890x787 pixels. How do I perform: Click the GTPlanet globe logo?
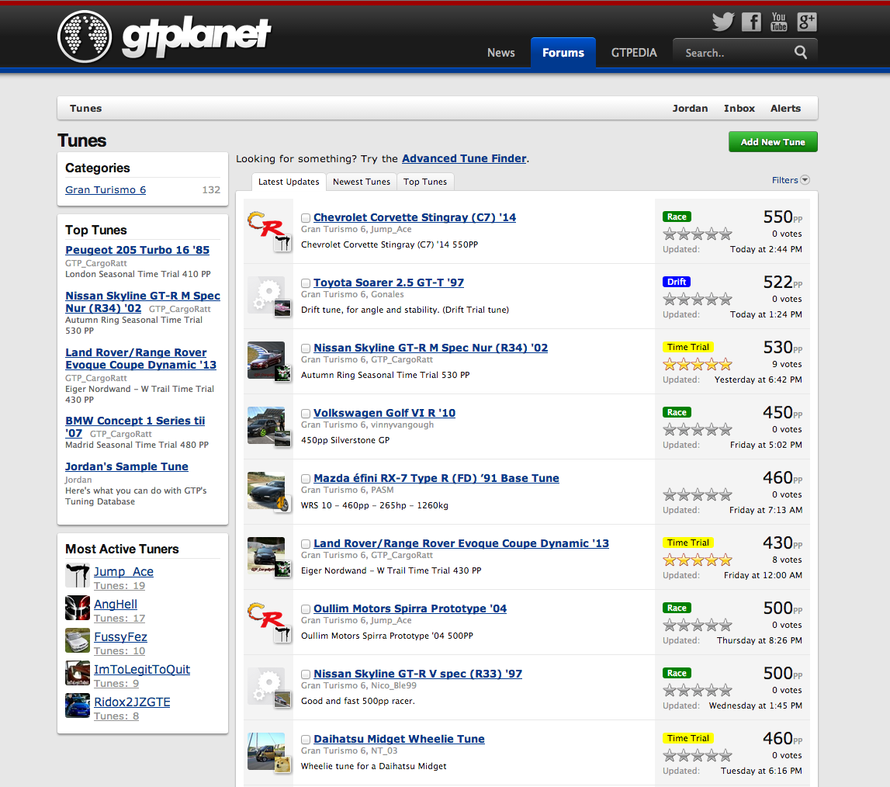(x=85, y=36)
